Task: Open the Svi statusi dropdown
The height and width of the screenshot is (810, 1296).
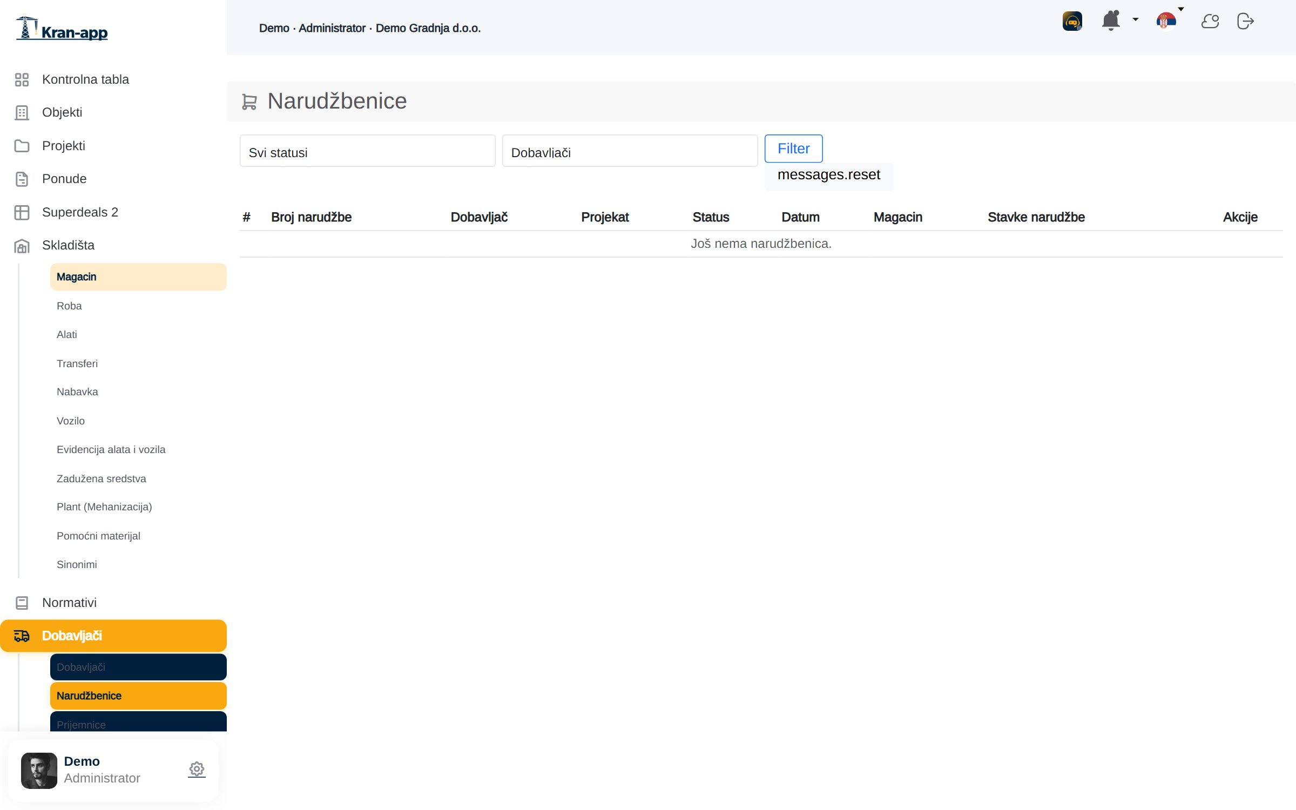Action: pos(367,151)
